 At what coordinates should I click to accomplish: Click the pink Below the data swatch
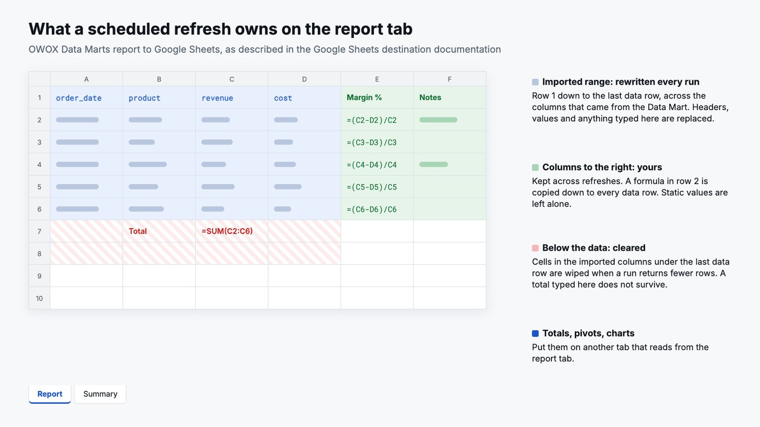[535, 248]
